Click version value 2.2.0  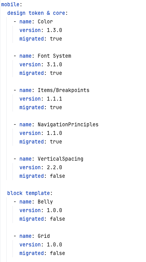[x=54, y=167]
